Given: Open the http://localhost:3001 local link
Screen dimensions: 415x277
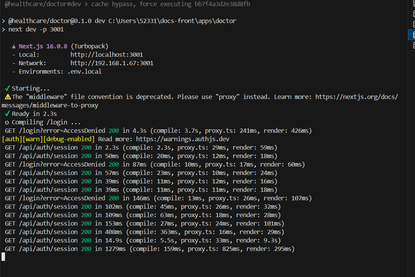Looking at the screenshot, I should click(107, 55).
